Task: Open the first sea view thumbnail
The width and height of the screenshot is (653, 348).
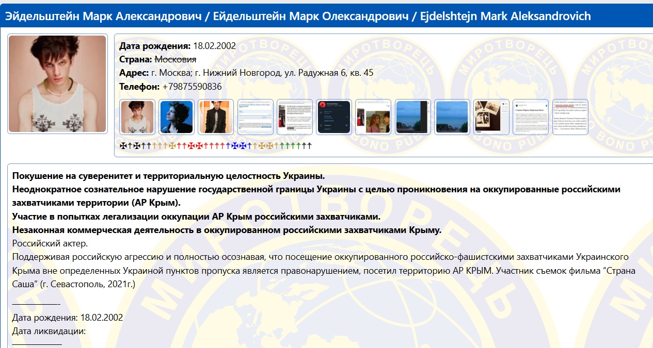Action: coord(413,117)
